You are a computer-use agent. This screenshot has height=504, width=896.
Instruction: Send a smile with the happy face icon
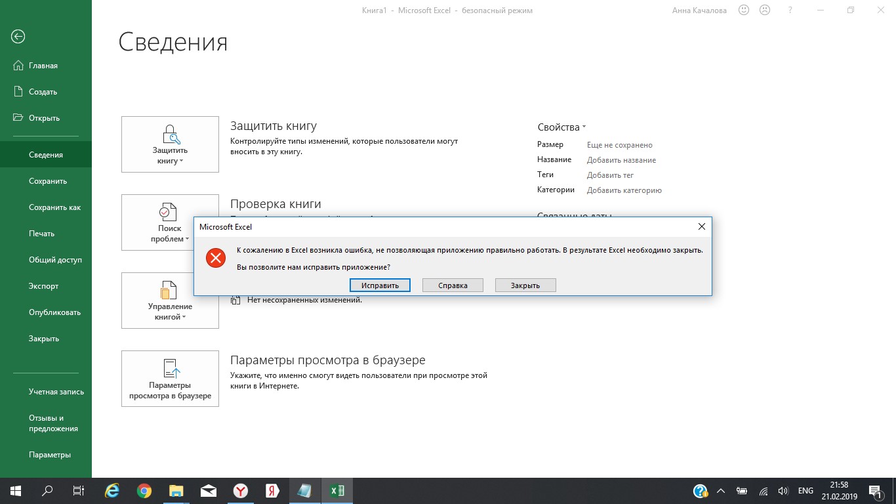(744, 10)
